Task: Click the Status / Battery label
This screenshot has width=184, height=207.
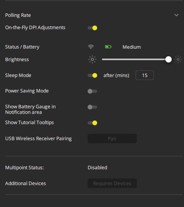Action: tap(22, 47)
